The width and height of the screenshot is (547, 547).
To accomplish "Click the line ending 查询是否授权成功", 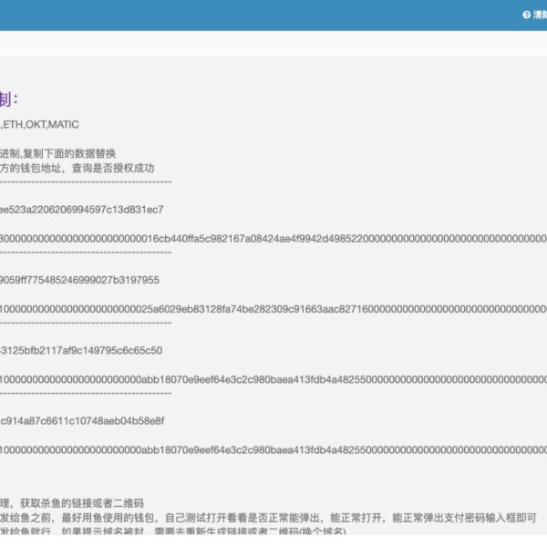I will click(x=77, y=168).
